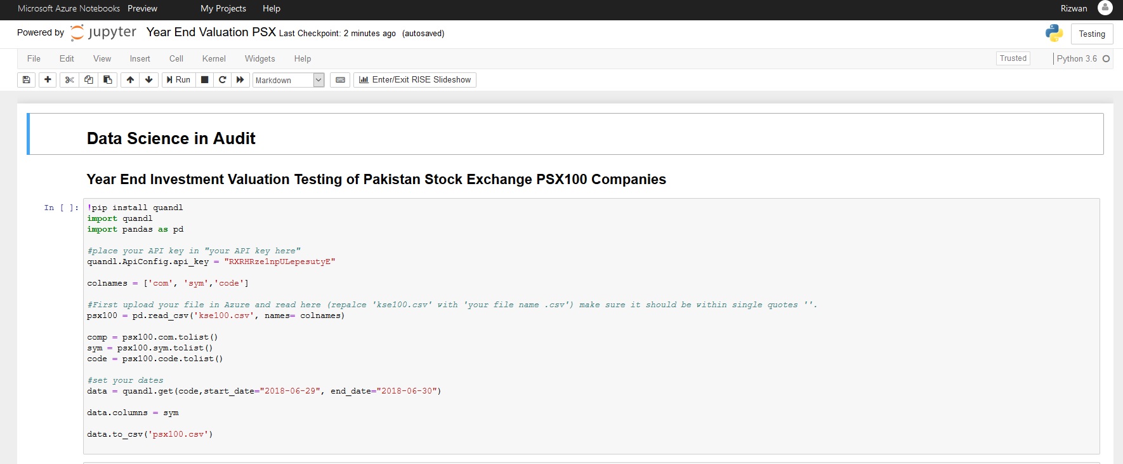Open the command palette keyboard icon
Viewport: 1123px width, 464px height.
(x=340, y=80)
